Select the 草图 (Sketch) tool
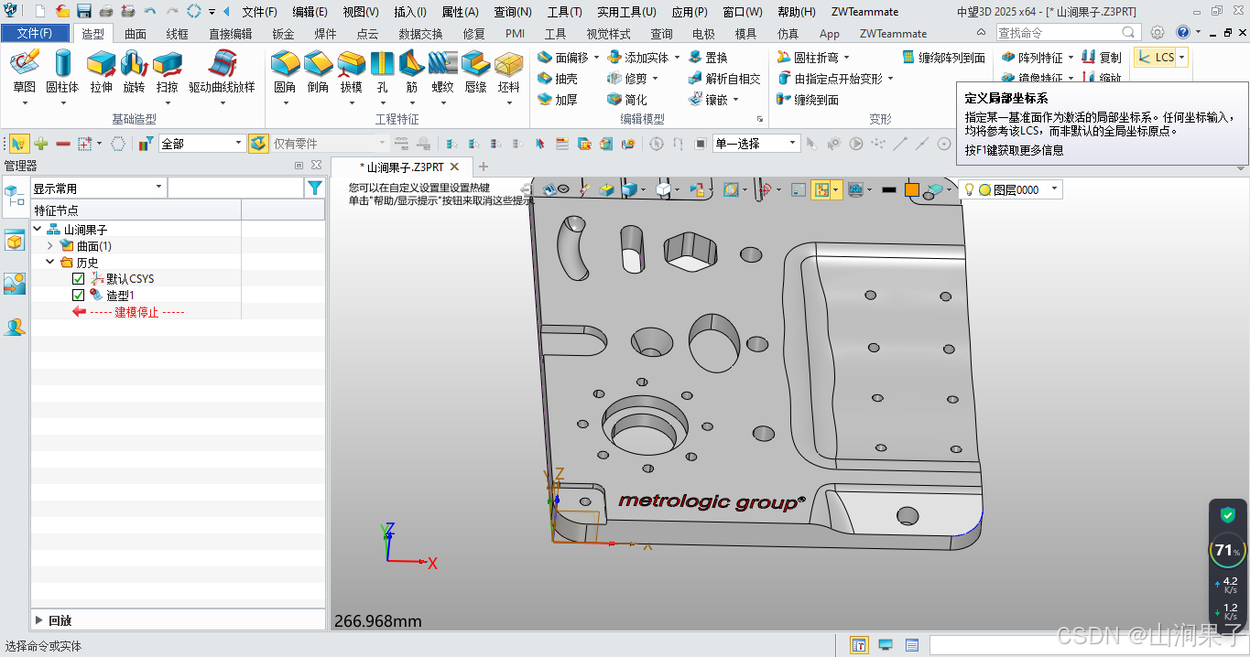 point(25,71)
